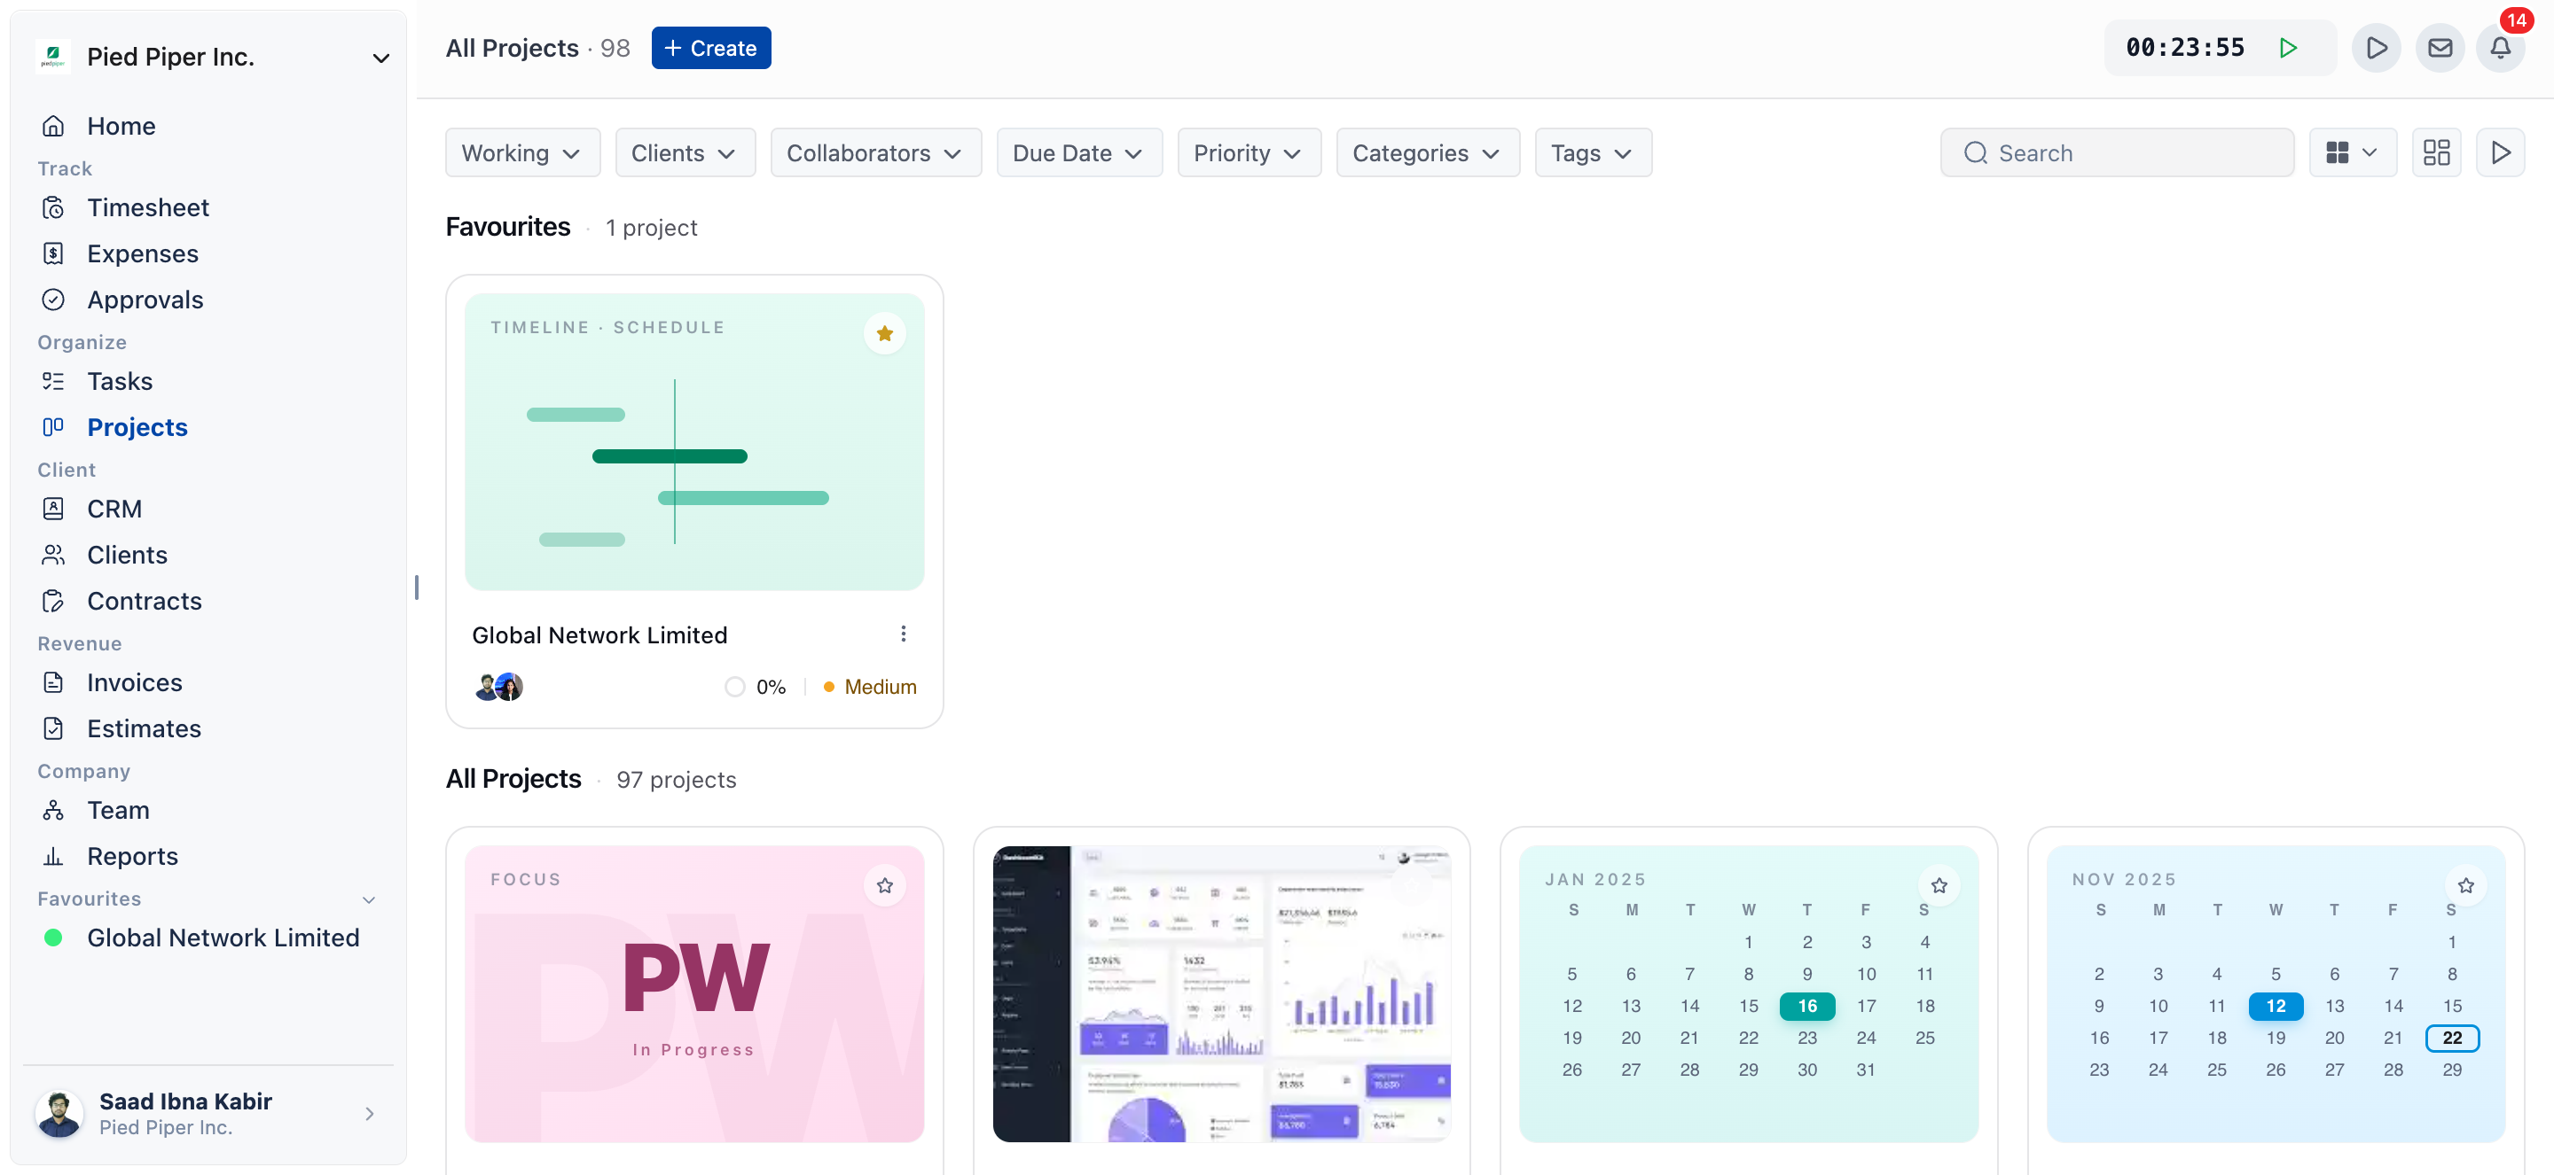Star the JAN 2025 calendar project
This screenshot has height=1175, width=2554.
tap(1939, 886)
